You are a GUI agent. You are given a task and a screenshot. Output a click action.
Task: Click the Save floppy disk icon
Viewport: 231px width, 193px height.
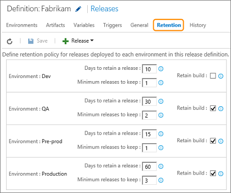(x=31, y=41)
